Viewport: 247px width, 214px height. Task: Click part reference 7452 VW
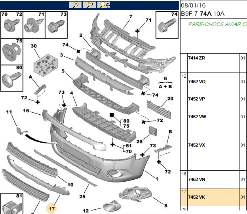[197, 117]
